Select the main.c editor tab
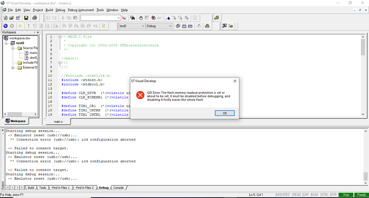Image resolution: width=369 pixels, height=198 pixels. [58, 122]
